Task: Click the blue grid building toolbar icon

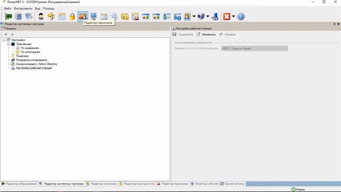Action: (19, 17)
